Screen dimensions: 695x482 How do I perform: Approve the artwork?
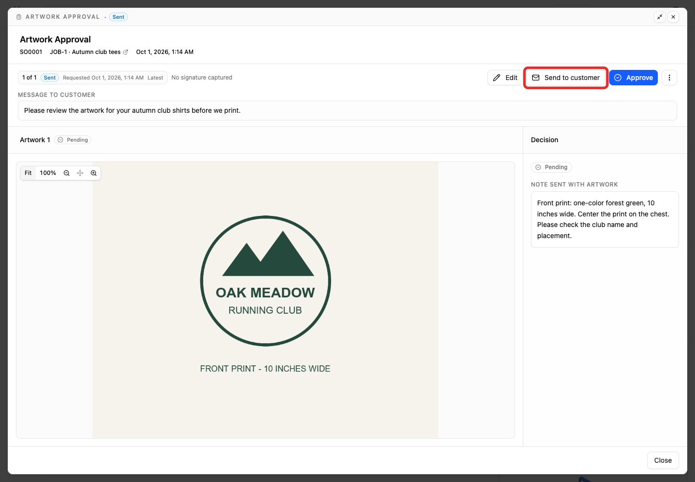(633, 78)
